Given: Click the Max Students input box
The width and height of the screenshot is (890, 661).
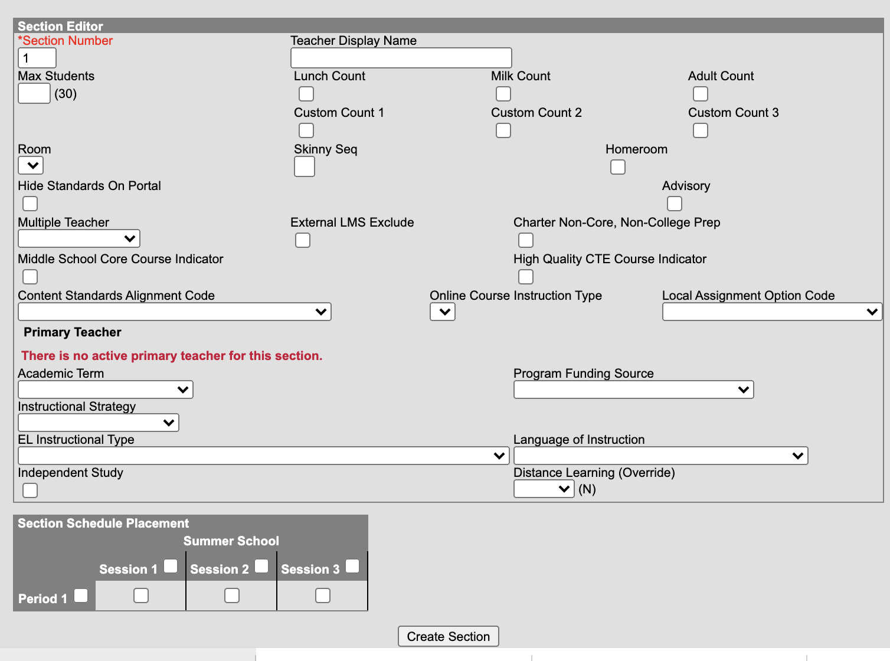Looking at the screenshot, I should pos(34,93).
